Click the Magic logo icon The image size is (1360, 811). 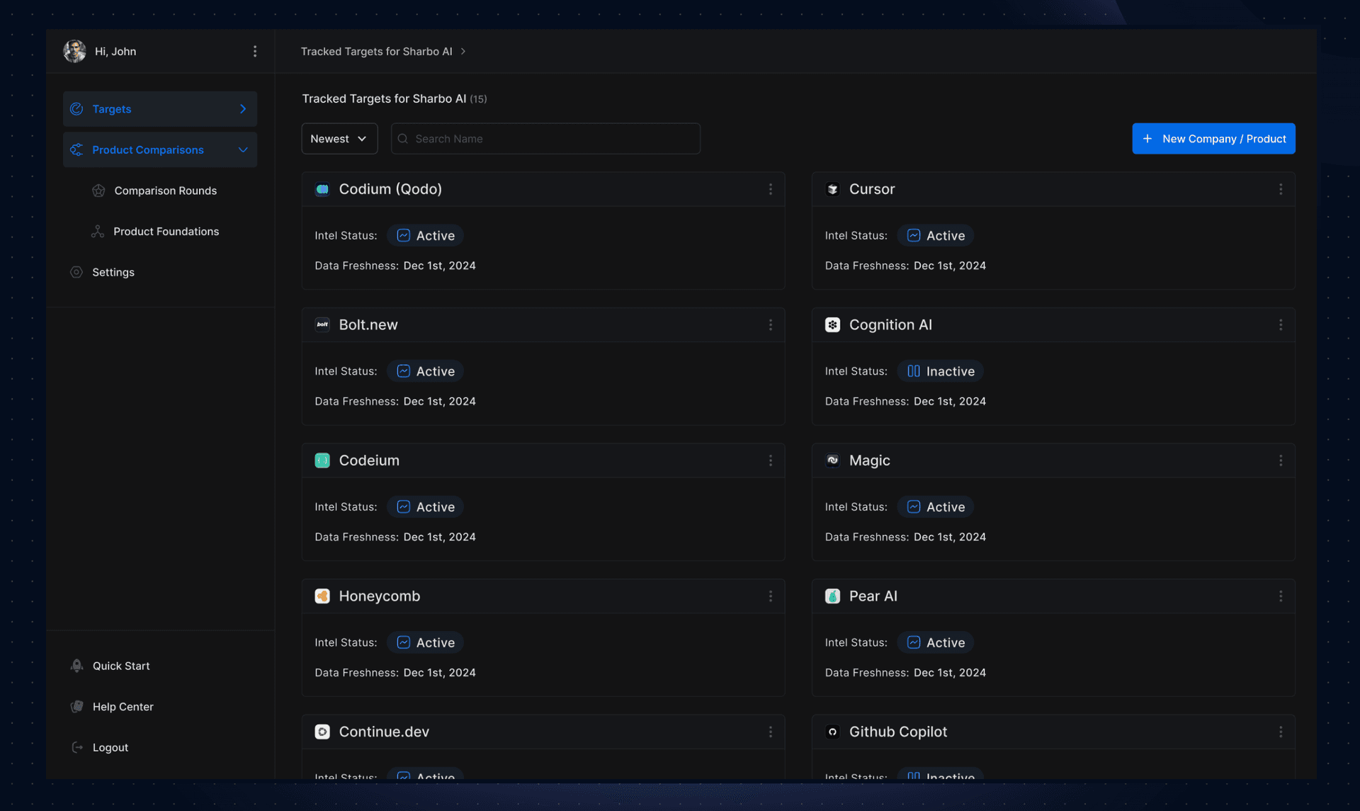click(x=832, y=460)
